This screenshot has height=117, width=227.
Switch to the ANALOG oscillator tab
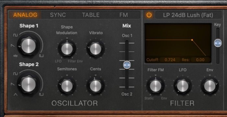25,15
